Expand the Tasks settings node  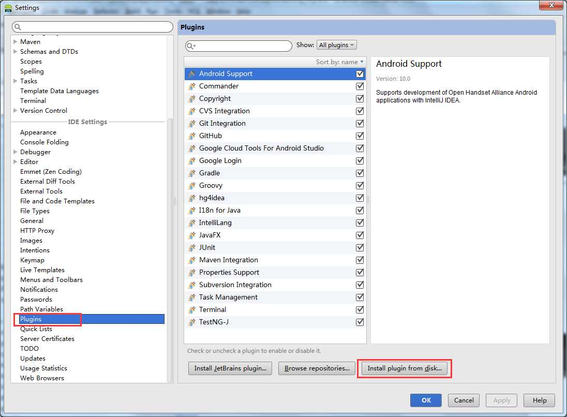(x=15, y=81)
